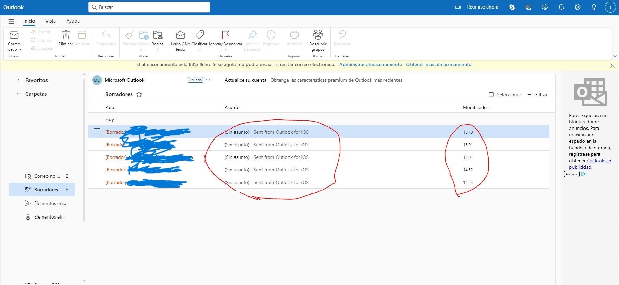Click the Office apps icon in header

click(x=528, y=7)
